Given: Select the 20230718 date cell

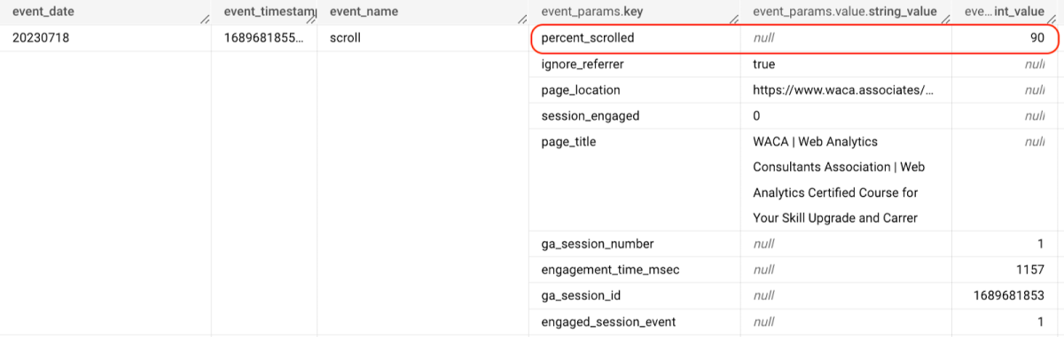Looking at the screenshot, I should (x=43, y=39).
